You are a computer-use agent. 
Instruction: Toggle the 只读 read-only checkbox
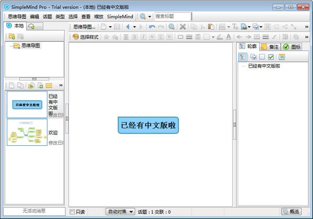tap(72, 212)
